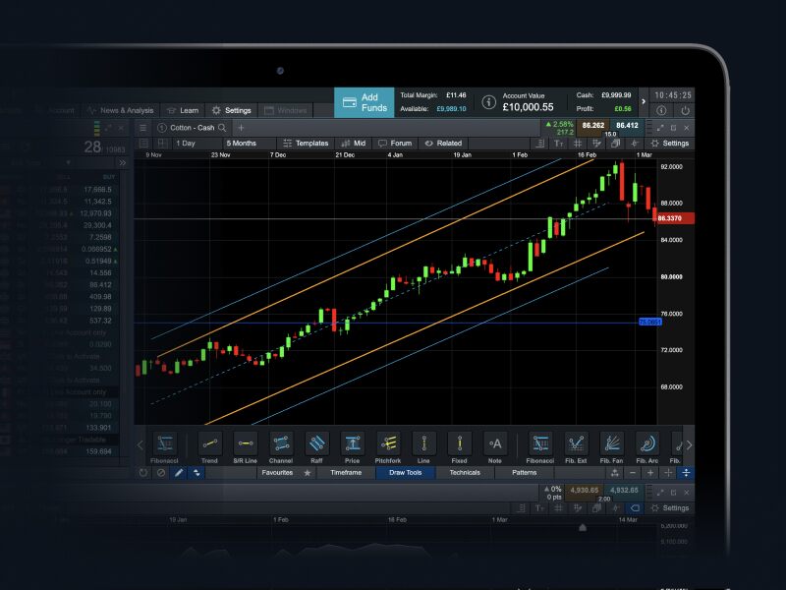This screenshot has width=786, height=590.
Task: Click the power logout icon under the clock
Action: [x=685, y=110]
